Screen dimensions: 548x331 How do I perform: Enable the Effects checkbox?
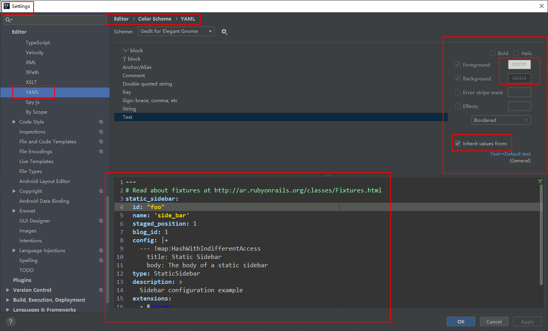pyautogui.click(x=458, y=106)
